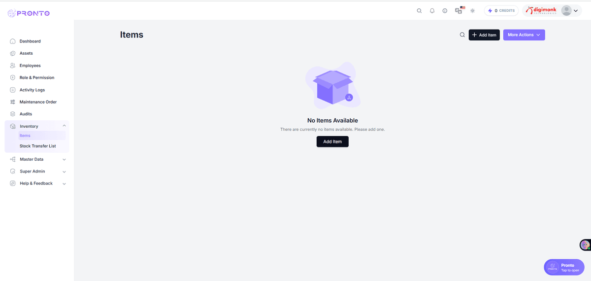This screenshot has height=281, width=591.
Task: Go to Audits page
Action: point(26,114)
